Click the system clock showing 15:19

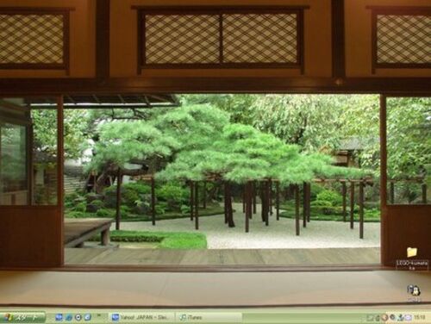tap(420, 317)
